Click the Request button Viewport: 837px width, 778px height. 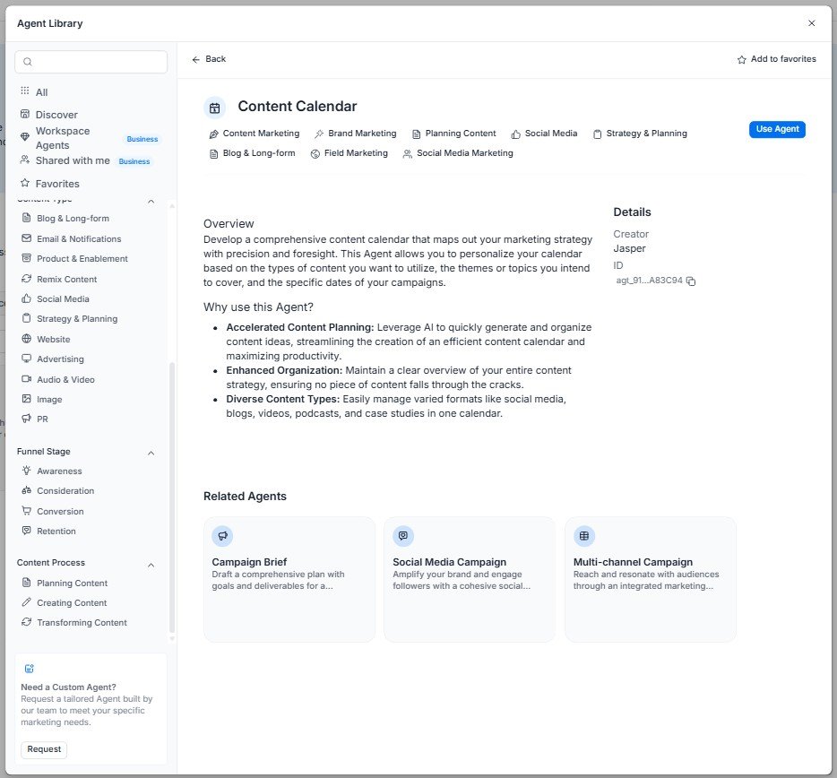pyautogui.click(x=44, y=749)
